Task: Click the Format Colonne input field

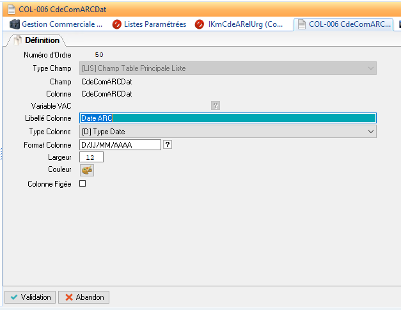Action: pos(120,144)
